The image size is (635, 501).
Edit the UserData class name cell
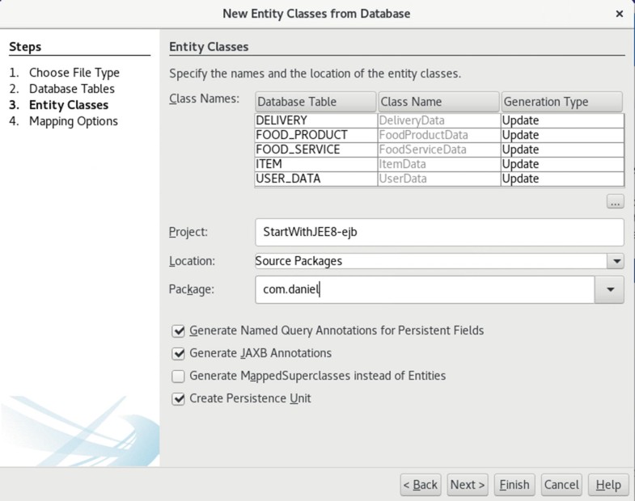pos(439,179)
